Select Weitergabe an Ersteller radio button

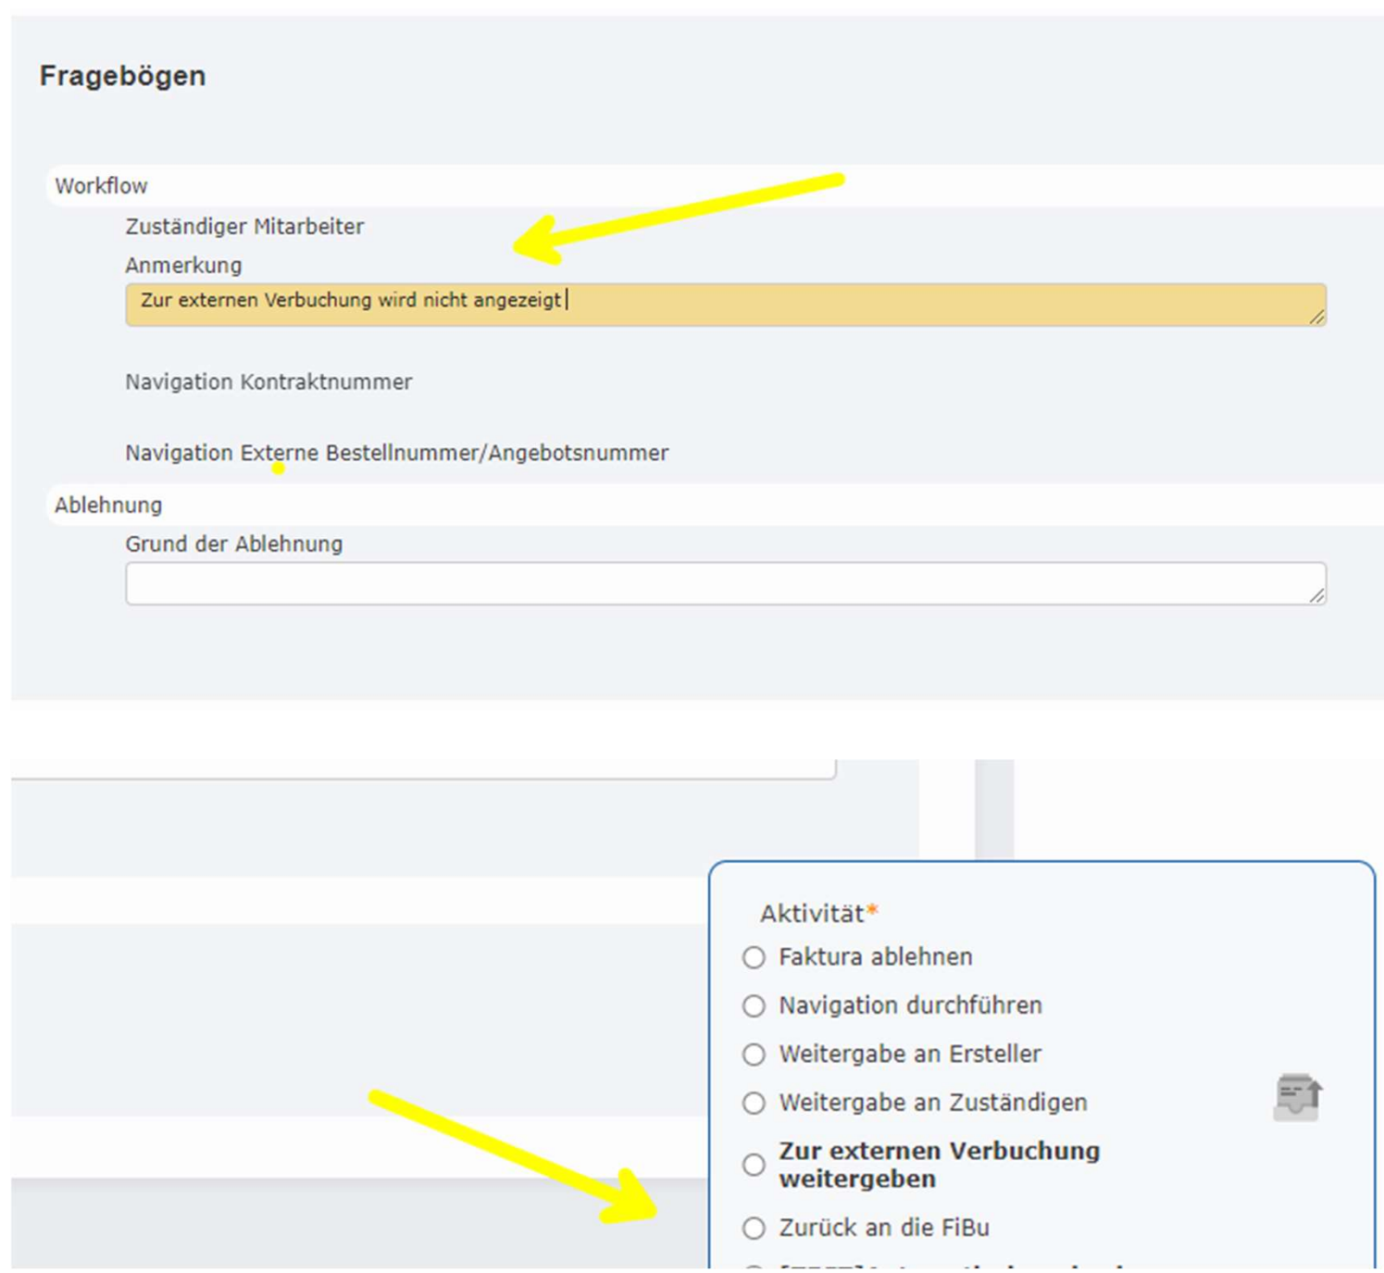click(x=754, y=1055)
